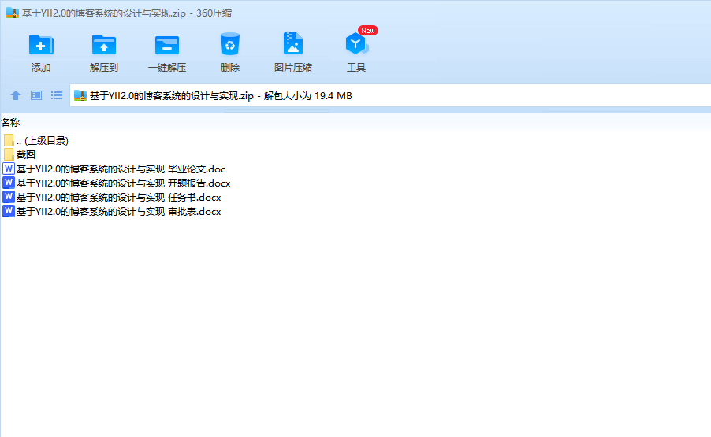Click the Word icon of 开题报告.docx
711x437 pixels.
[x=9, y=183]
